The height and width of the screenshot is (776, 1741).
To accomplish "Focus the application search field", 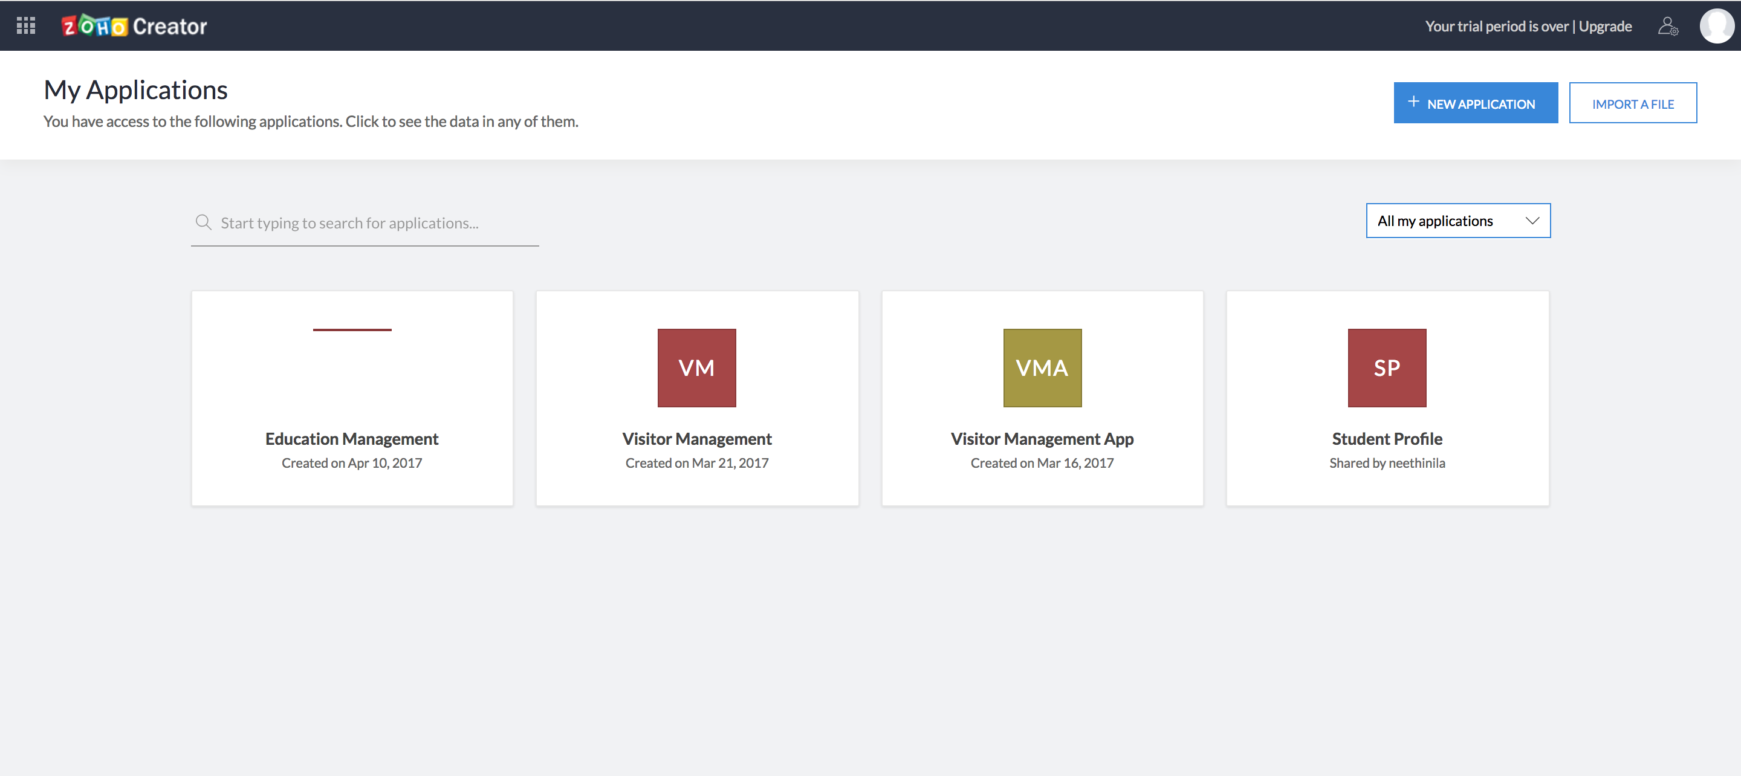I will [365, 223].
